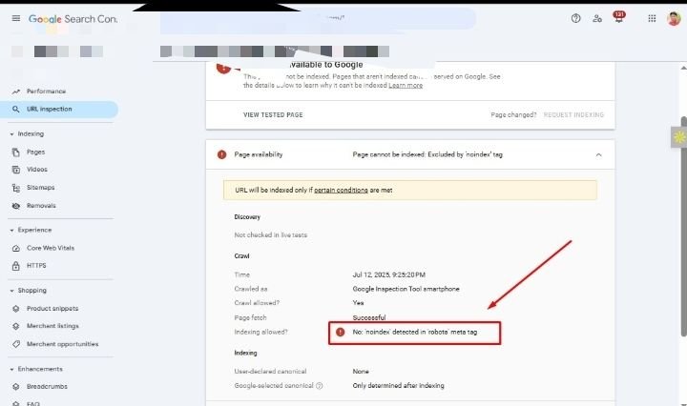The height and width of the screenshot is (406, 687).
Task: Go to Sitemaps report
Action: pyautogui.click(x=40, y=188)
